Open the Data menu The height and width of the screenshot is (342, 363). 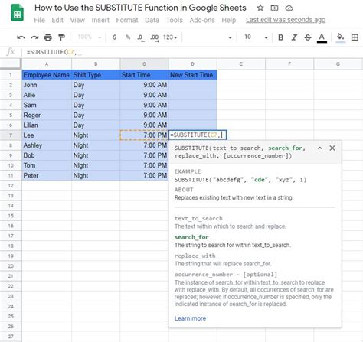click(x=152, y=20)
